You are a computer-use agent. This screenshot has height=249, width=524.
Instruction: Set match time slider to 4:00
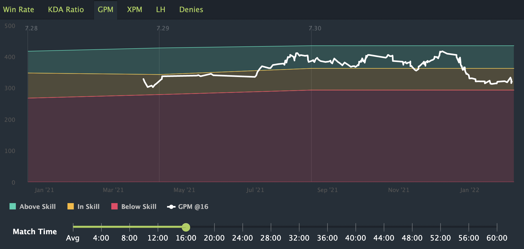point(101,238)
